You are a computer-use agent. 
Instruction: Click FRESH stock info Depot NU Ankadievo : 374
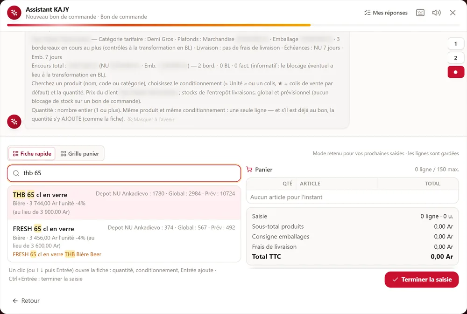(x=141, y=227)
